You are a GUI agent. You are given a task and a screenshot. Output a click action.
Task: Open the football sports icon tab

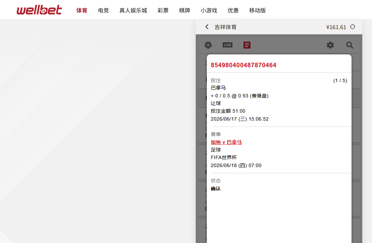click(208, 45)
